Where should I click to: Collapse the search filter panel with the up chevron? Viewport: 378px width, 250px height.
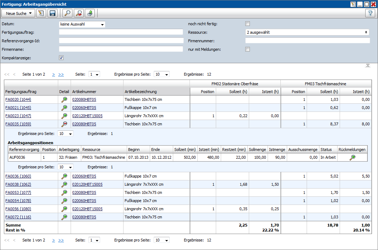tap(368, 66)
